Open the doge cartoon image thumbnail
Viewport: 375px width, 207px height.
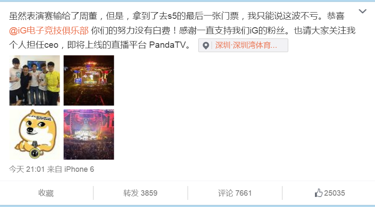[x=35, y=135]
